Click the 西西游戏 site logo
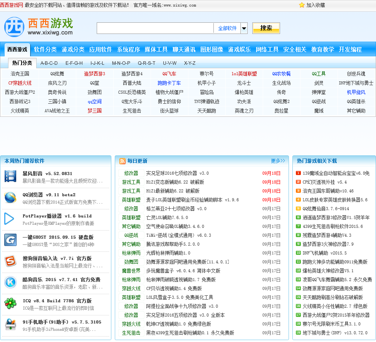The width and height of the screenshot is (376, 342). pyautogui.click(x=39, y=27)
